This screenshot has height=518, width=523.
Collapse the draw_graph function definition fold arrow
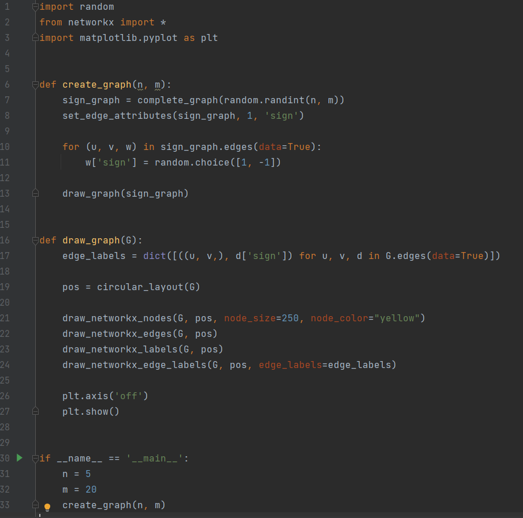pyautogui.click(x=35, y=241)
